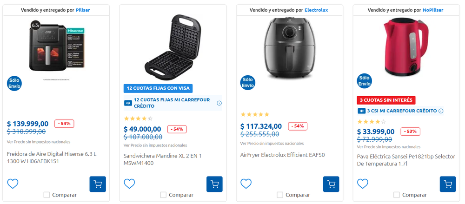Check Comparar for Electrolux AirFryer
Screen dimensions: 465x204
pyautogui.click(x=280, y=195)
